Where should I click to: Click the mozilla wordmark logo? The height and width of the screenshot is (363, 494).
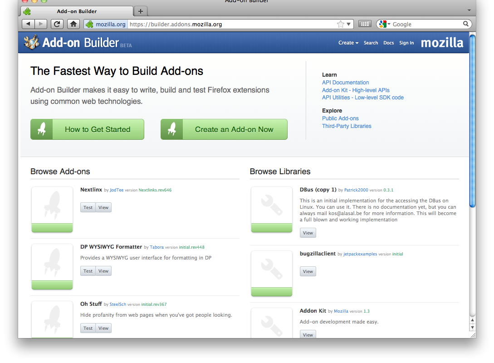click(x=442, y=43)
